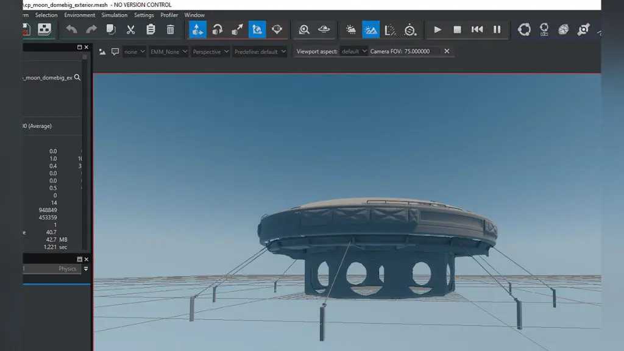This screenshot has height=351, width=624.
Task: Open the Perspective view dropdown
Action: pyautogui.click(x=210, y=52)
